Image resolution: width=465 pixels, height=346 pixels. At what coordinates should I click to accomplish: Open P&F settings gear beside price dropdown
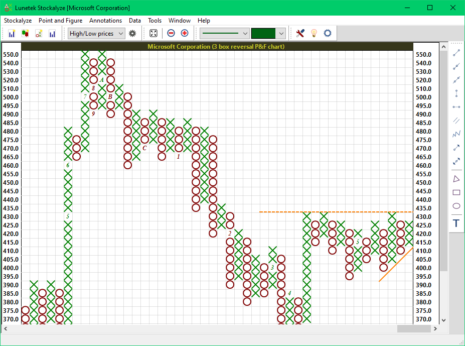[132, 33]
